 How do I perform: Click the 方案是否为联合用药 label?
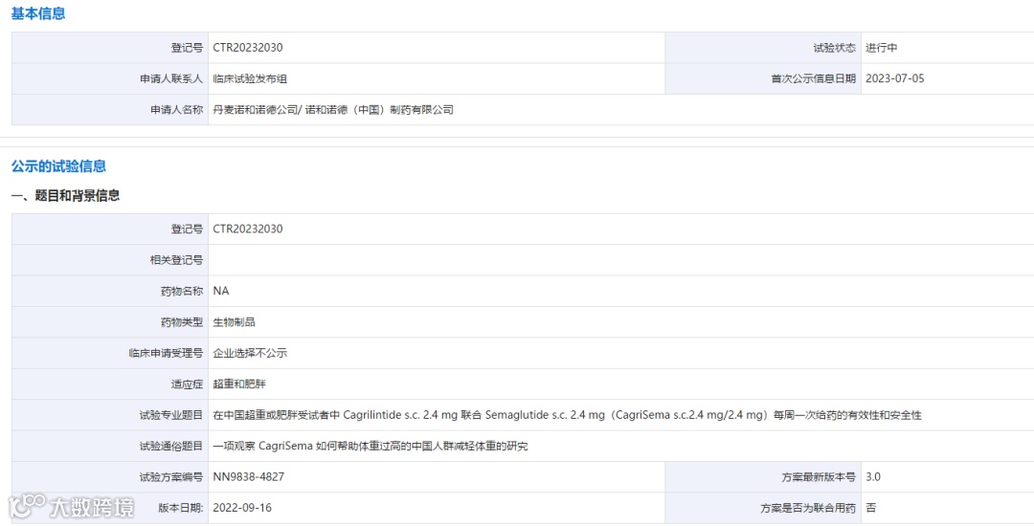pyautogui.click(x=808, y=508)
